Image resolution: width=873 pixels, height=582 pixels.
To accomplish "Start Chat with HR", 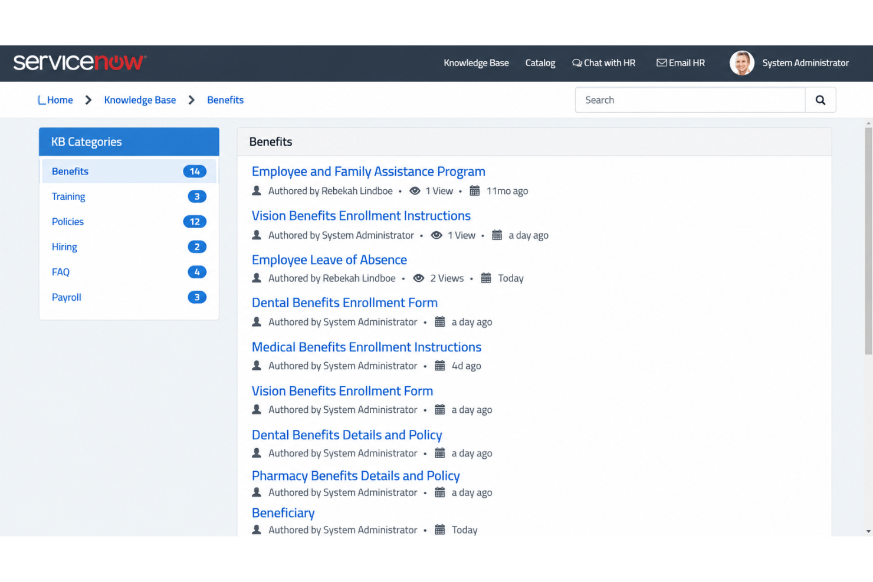I will [x=603, y=63].
